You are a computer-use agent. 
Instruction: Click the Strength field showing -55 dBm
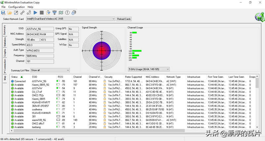[32, 40]
